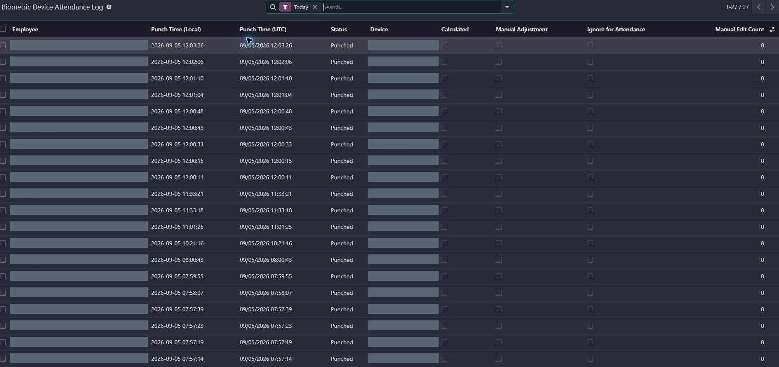Sort by Manual Adjustment column header
The height and width of the screenshot is (367, 779).
tap(522, 29)
